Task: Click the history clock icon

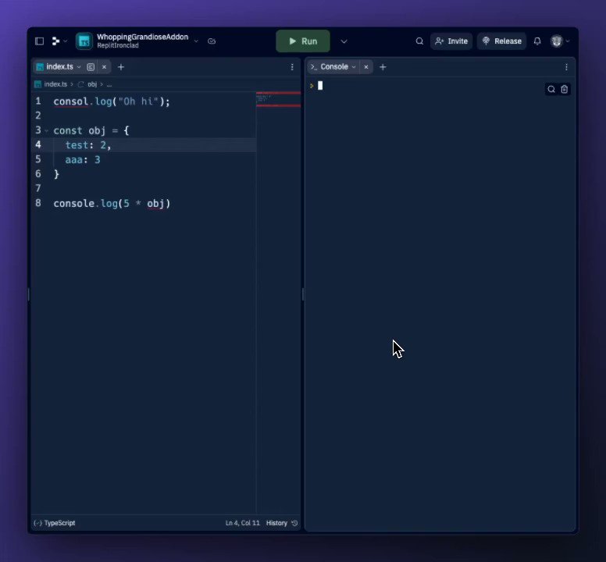Action: 294,523
